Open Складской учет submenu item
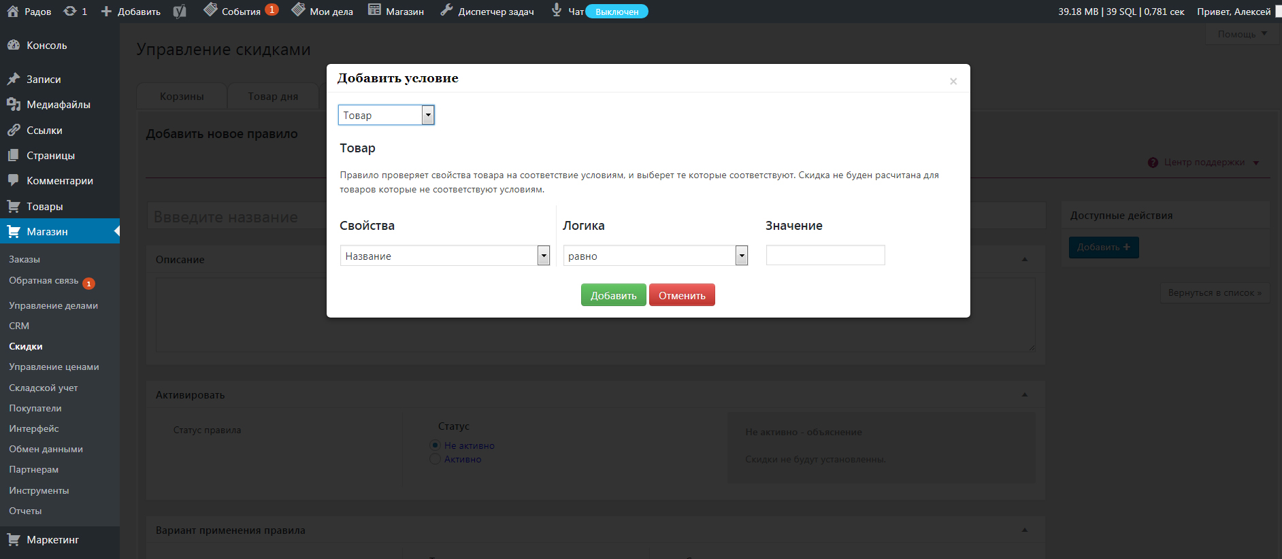 pos(43,388)
